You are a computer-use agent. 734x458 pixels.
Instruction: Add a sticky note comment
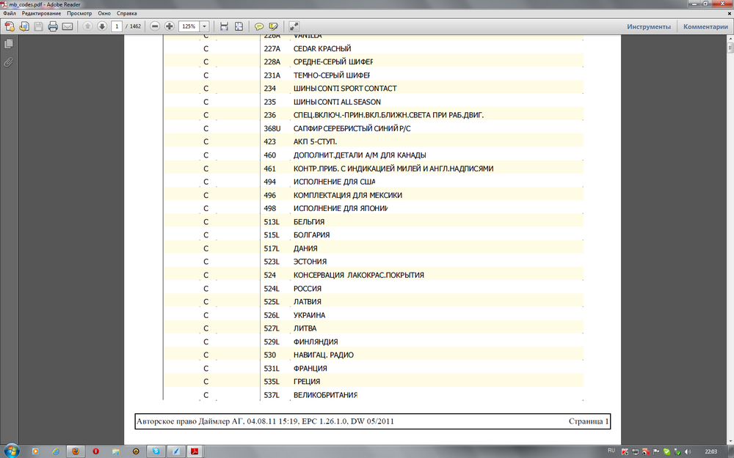259,26
